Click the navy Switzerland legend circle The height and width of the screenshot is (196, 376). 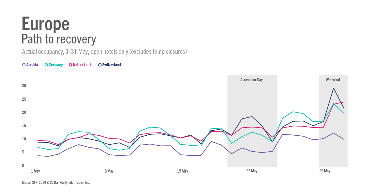pos(100,65)
